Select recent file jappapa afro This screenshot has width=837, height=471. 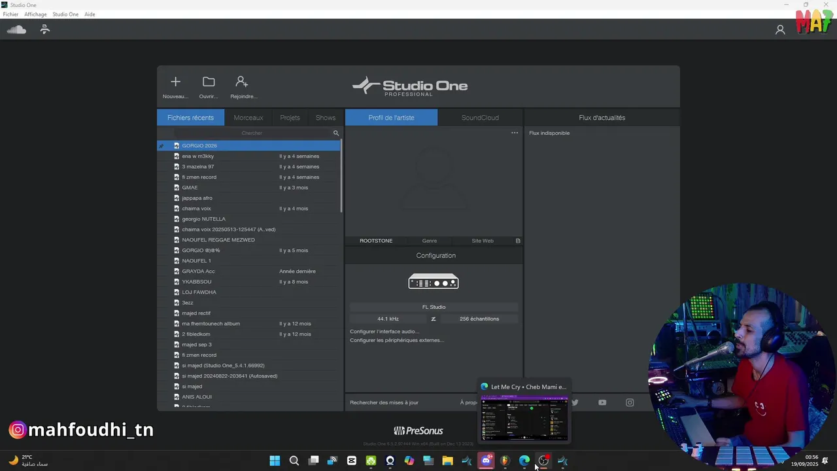pyautogui.click(x=248, y=198)
